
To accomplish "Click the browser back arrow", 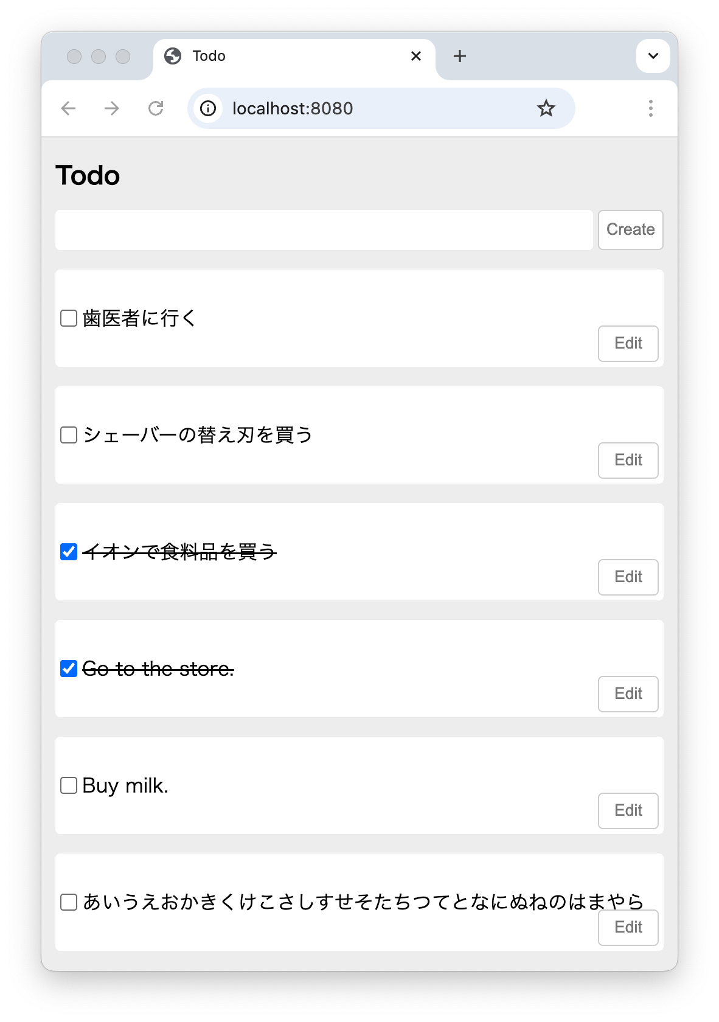I will click(68, 108).
